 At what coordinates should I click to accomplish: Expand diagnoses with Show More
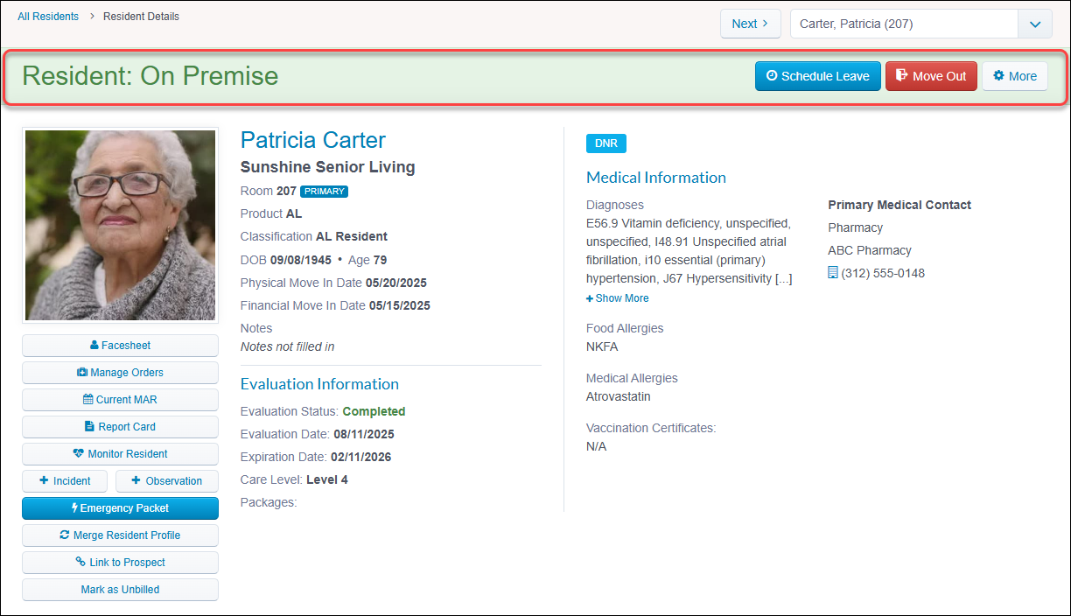(x=617, y=297)
